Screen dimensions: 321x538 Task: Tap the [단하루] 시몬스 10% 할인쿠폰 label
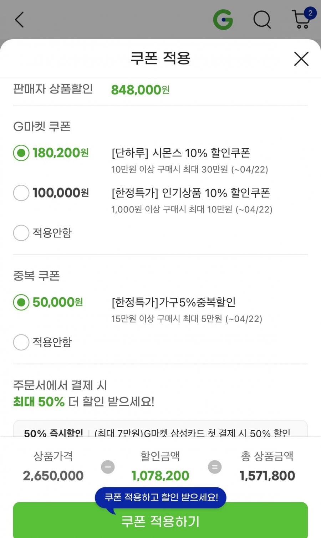181,153
